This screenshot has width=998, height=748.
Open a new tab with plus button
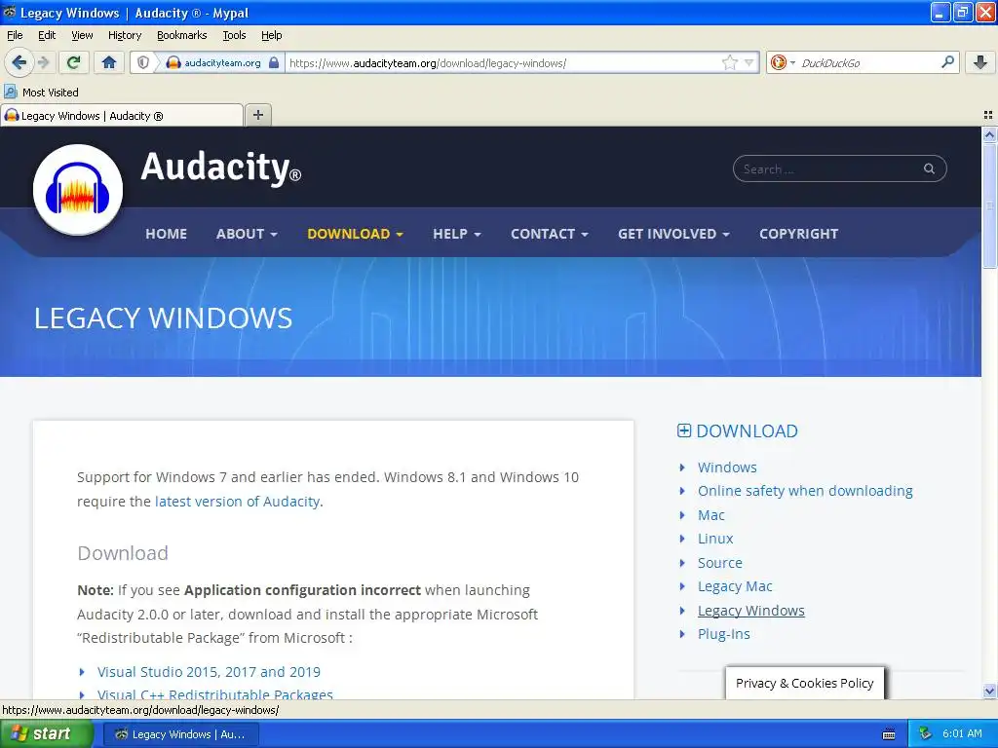(x=257, y=115)
